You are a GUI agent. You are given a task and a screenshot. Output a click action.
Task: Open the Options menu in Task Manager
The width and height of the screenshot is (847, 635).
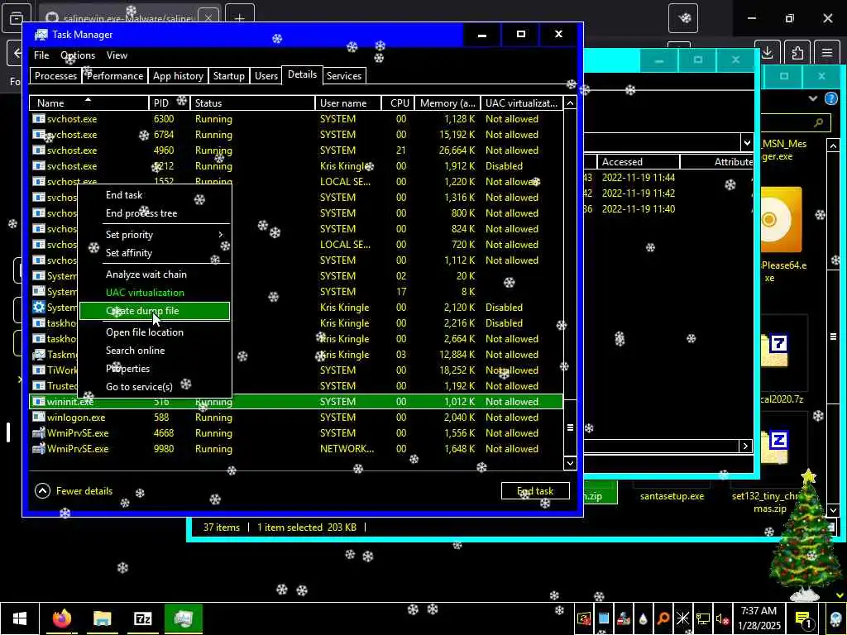pos(78,55)
